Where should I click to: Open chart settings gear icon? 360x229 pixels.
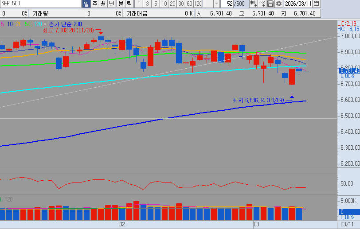279,4
